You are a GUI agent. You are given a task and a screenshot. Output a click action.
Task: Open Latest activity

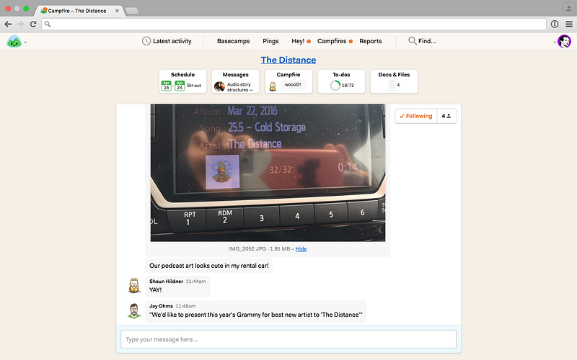pos(167,41)
